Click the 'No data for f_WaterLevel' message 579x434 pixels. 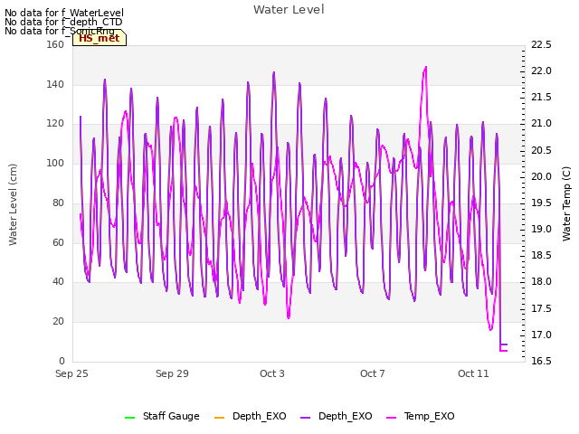64,13
